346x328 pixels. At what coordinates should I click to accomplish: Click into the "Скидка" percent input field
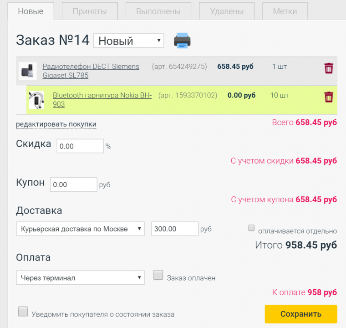coord(80,146)
